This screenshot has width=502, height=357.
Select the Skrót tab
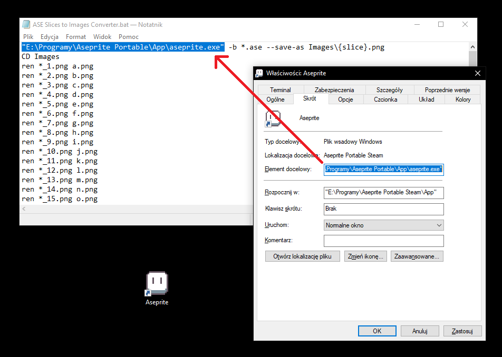coord(310,98)
